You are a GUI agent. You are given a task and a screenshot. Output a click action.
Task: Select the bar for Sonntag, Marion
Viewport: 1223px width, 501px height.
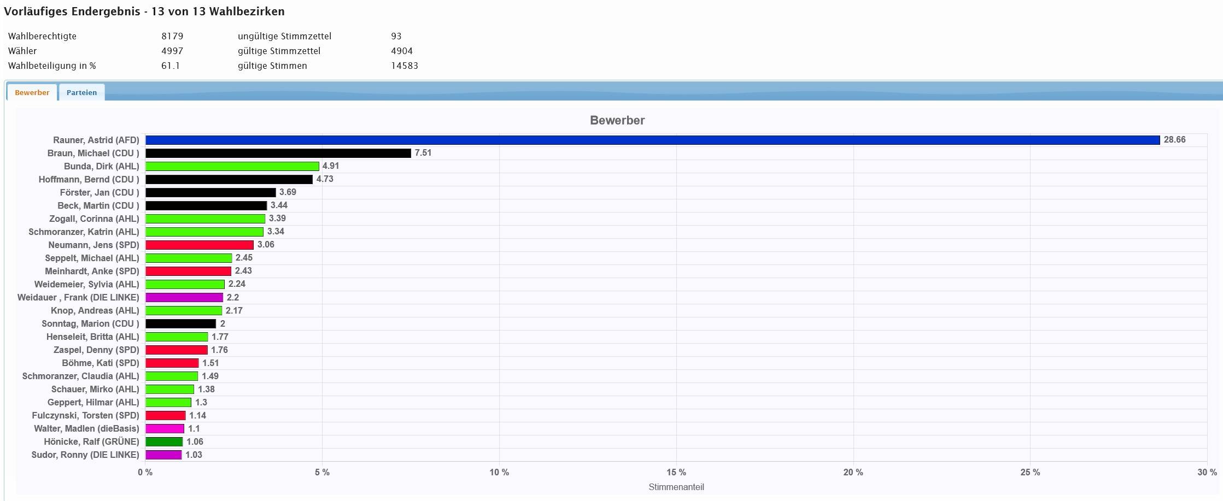[180, 324]
